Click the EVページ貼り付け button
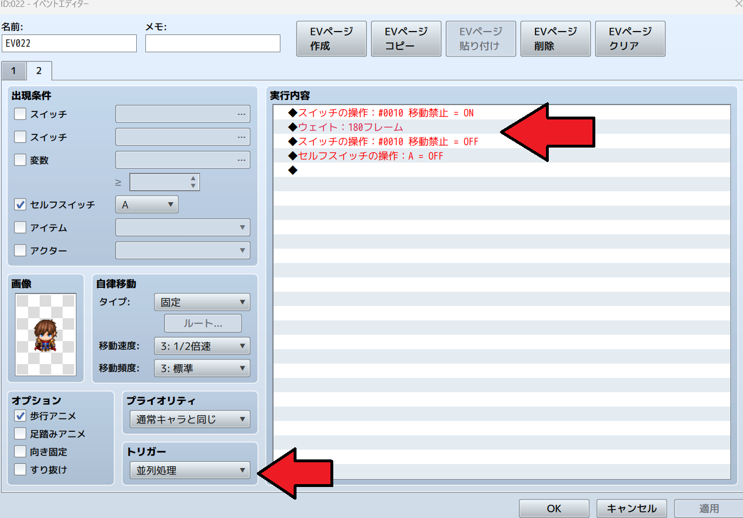The width and height of the screenshot is (743, 518). click(x=481, y=38)
